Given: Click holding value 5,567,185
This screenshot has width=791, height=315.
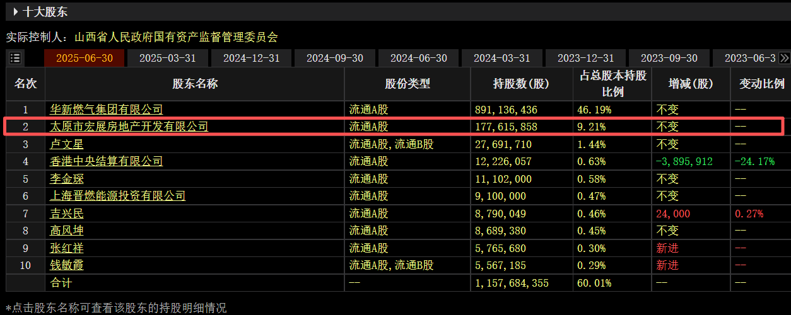Looking at the screenshot, I should coord(501,265).
